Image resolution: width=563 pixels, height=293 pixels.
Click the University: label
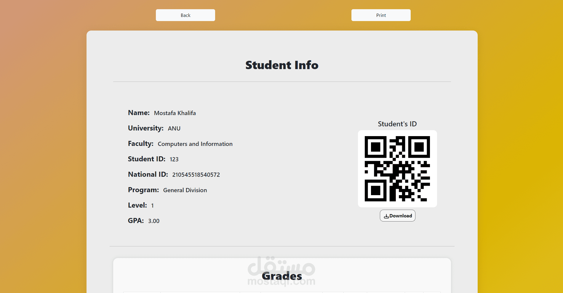pos(146,128)
